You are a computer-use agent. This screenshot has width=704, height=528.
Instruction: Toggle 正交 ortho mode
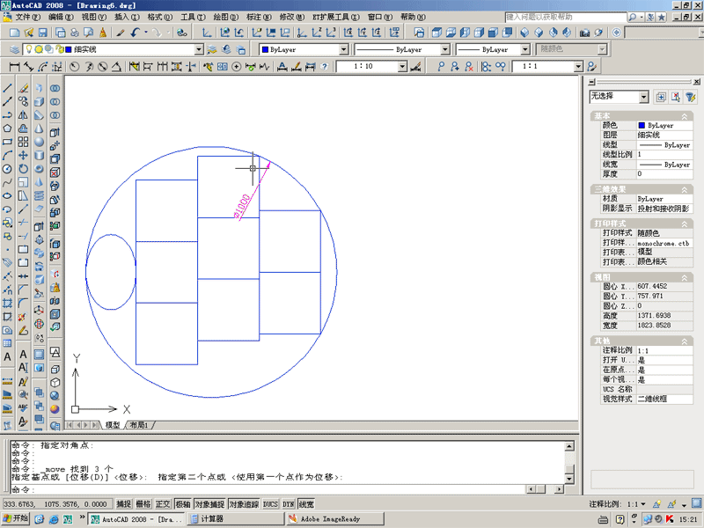click(x=163, y=504)
